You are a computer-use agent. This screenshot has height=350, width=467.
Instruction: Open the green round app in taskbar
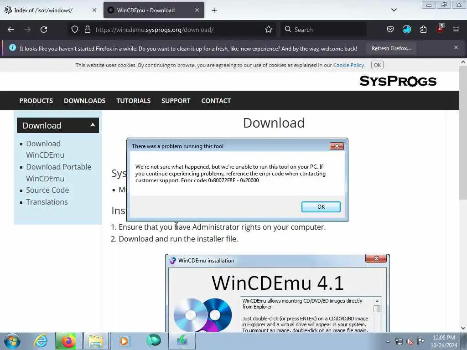(154, 340)
